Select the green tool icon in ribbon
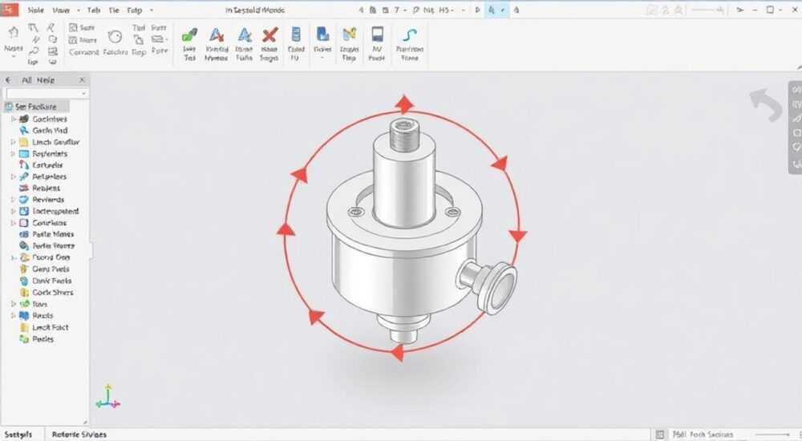 click(190, 35)
